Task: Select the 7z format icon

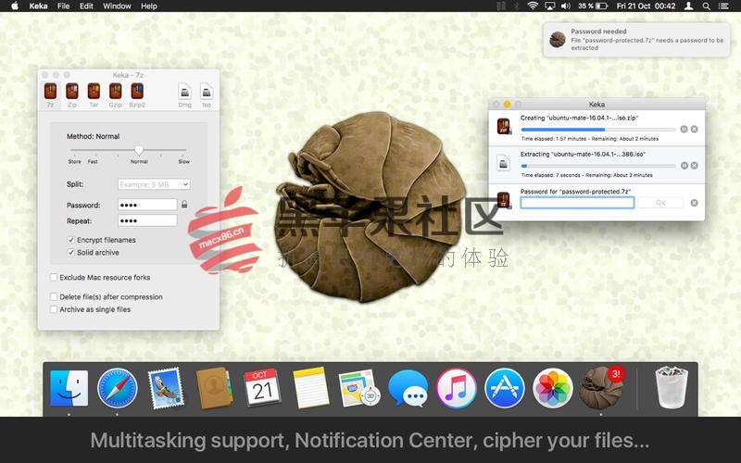Action: click(x=50, y=91)
